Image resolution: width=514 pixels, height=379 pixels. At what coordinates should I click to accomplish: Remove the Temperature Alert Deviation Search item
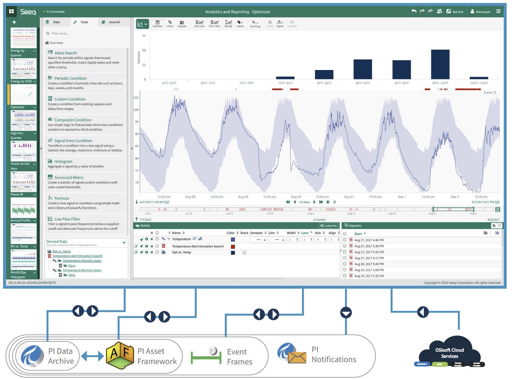coord(152,246)
